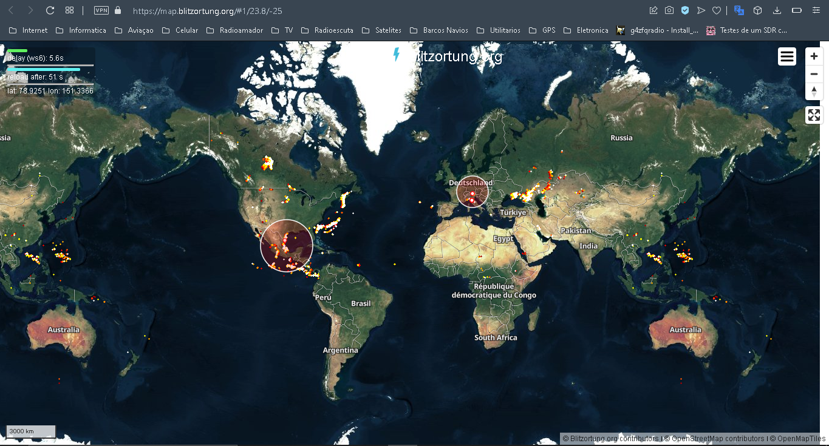The height and width of the screenshot is (446, 829).
Task: Enter fullscreen map mode
Action: click(814, 115)
